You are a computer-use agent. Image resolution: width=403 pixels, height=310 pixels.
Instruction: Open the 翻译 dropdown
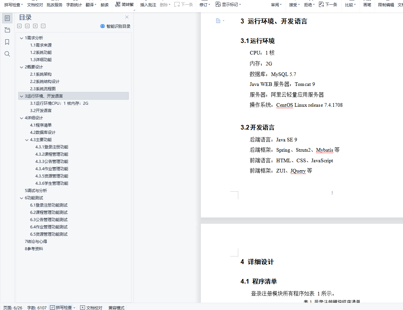tap(91, 5)
